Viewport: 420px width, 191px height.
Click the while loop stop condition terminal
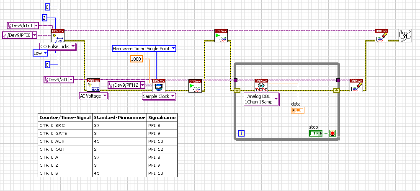(x=332, y=133)
